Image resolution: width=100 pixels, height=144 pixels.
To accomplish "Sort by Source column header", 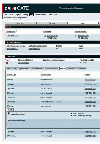I will click(87, 75).
